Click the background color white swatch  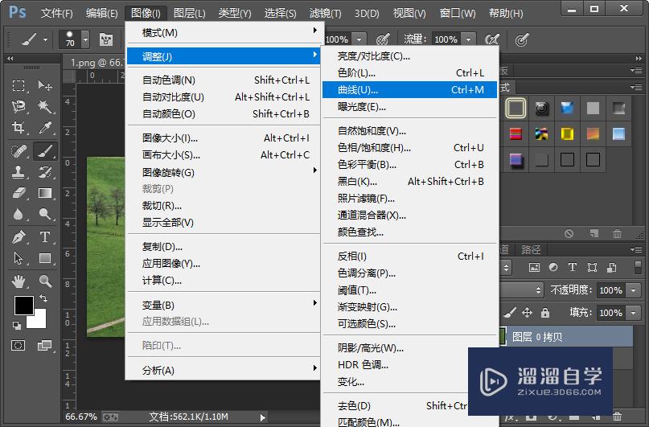click(x=38, y=320)
